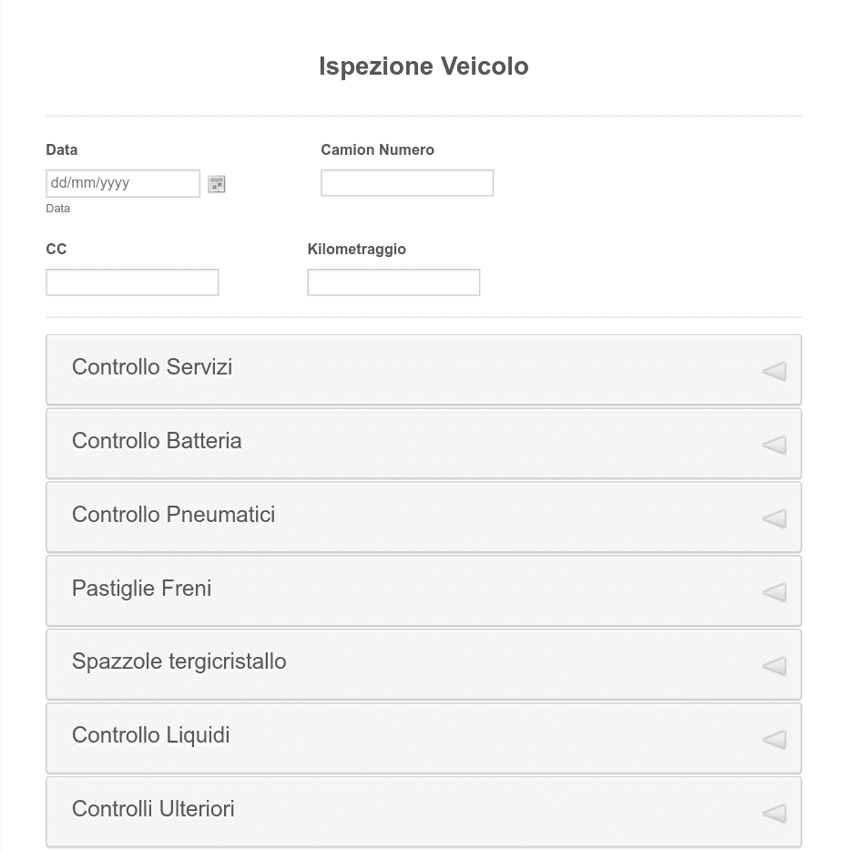Click the Pastiglie Freni arrow icon
The image size is (847, 851).
(774, 592)
